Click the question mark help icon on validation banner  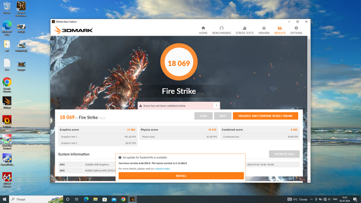coord(216,106)
